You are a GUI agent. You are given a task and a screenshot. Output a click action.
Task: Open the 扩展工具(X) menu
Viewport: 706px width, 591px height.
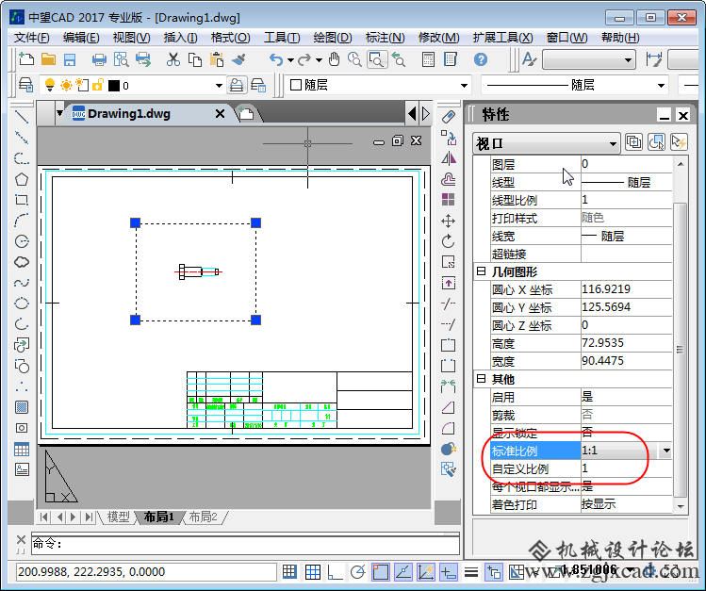click(x=503, y=38)
